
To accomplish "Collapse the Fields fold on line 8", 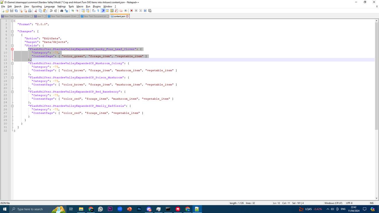I will 12,46.
